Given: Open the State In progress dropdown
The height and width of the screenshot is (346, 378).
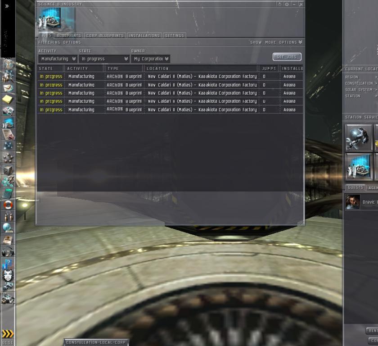Looking at the screenshot, I should 104,59.
